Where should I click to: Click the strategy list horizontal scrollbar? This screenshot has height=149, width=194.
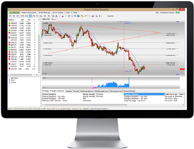[x=113, y=105]
